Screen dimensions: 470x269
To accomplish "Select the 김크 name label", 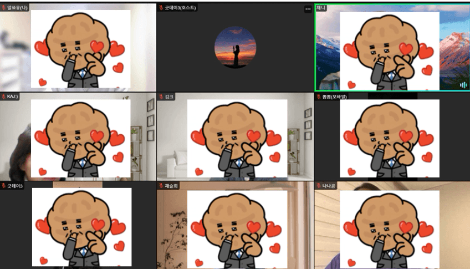I will 169,97.
